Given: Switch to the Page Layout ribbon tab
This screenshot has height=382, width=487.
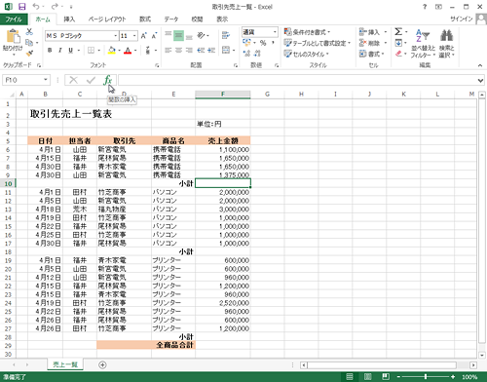Looking at the screenshot, I should click(x=107, y=19).
